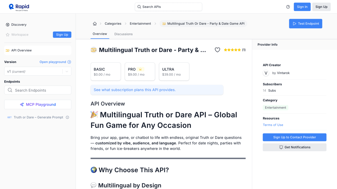Click See what subscription plans link
337x189 pixels.
[x=135, y=90]
